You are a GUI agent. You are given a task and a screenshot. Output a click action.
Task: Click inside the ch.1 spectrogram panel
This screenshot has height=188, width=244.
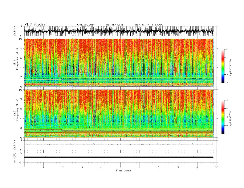119,63
